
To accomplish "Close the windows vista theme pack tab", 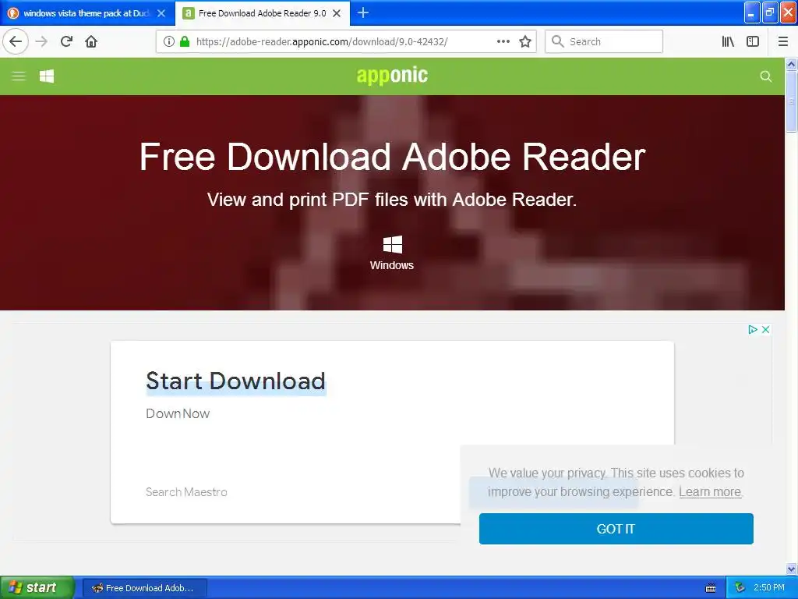I will pyautogui.click(x=161, y=13).
